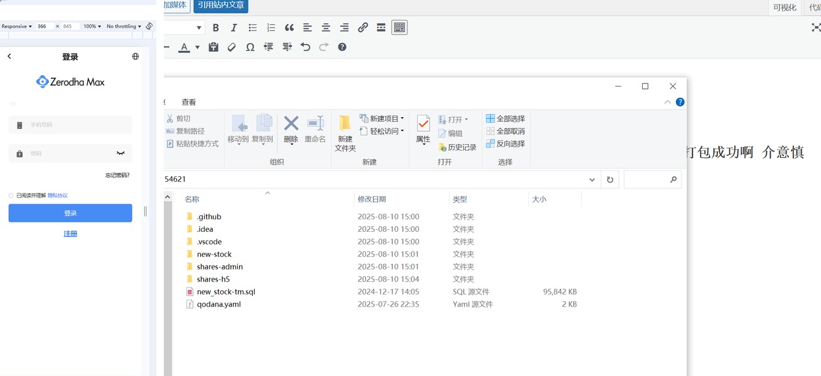Click the 复制到 ribbon button
Screen dimensions: 821x376
coord(262,129)
